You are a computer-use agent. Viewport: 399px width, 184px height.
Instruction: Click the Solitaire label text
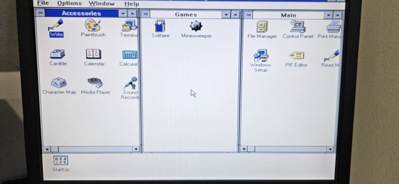(x=160, y=36)
